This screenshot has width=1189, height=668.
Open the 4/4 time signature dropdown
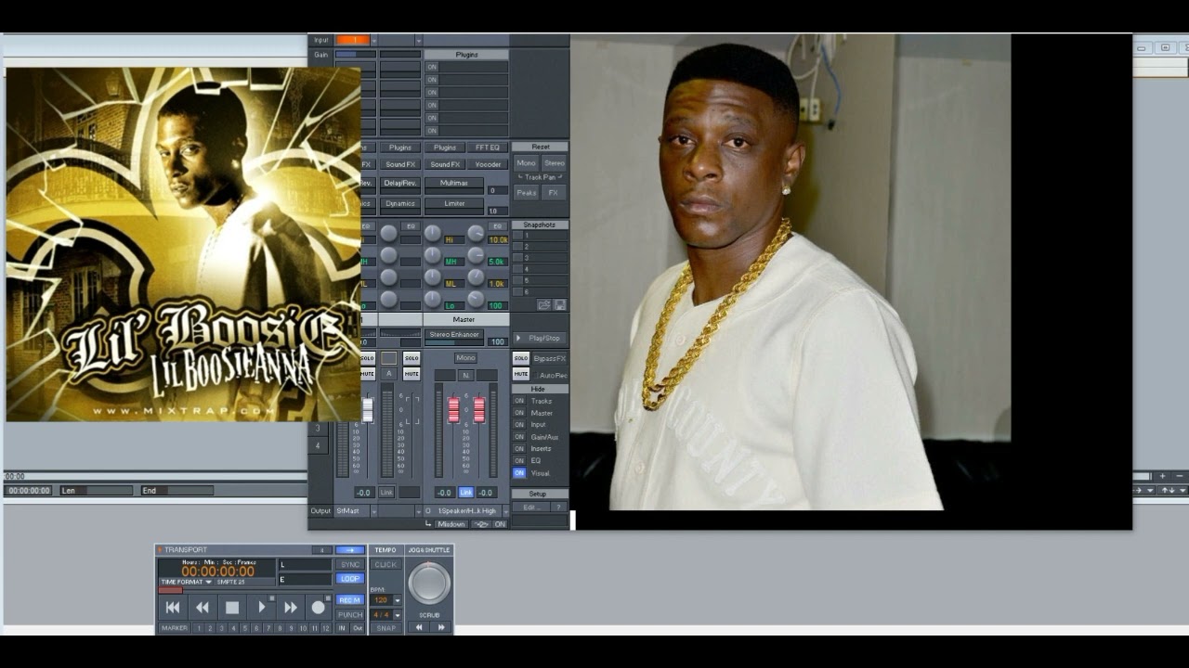(398, 614)
